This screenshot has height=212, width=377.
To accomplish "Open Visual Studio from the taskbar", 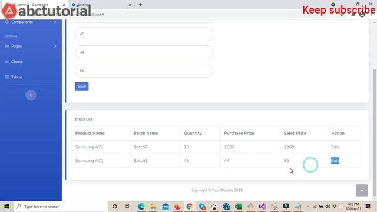I will tap(262, 207).
